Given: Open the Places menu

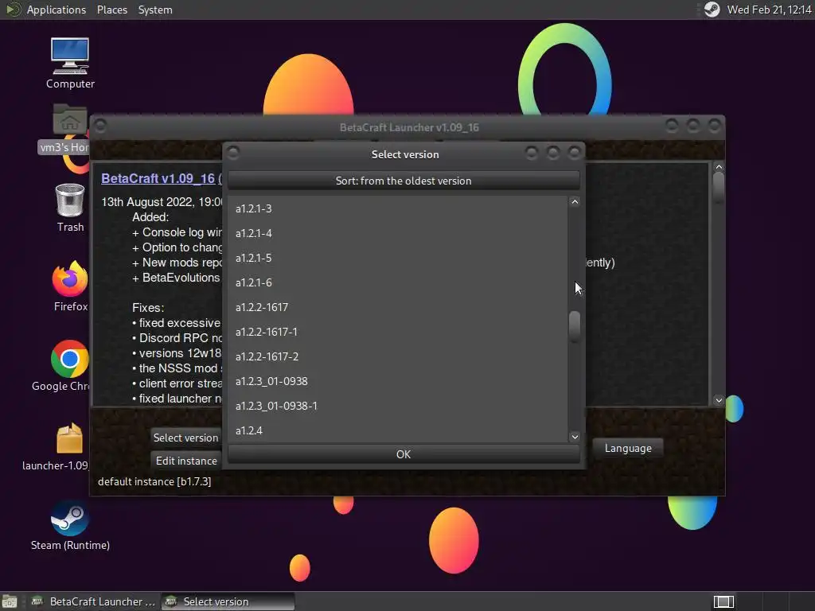Looking at the screenshot, I should pos(111,10).
